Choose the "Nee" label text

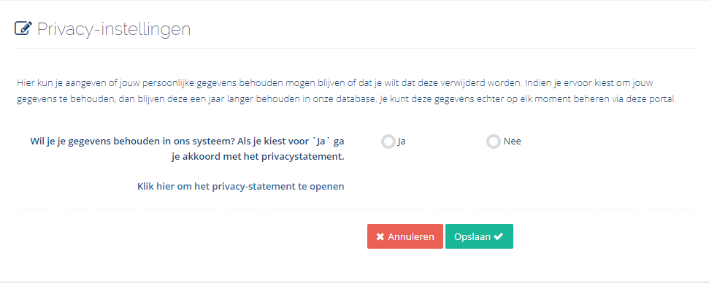tap(513, 141)
